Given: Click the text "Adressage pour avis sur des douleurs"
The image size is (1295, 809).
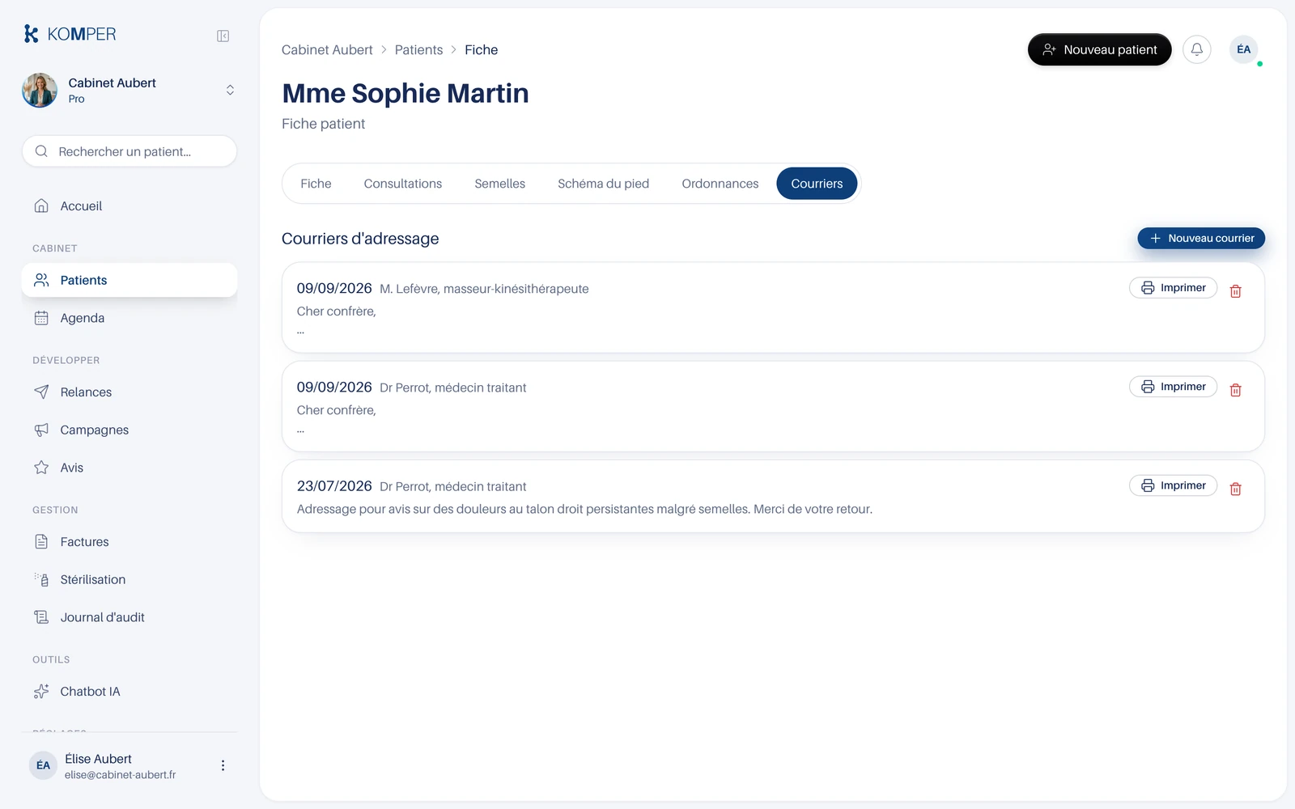Looking at the screenshot, I should click(401, 509).
